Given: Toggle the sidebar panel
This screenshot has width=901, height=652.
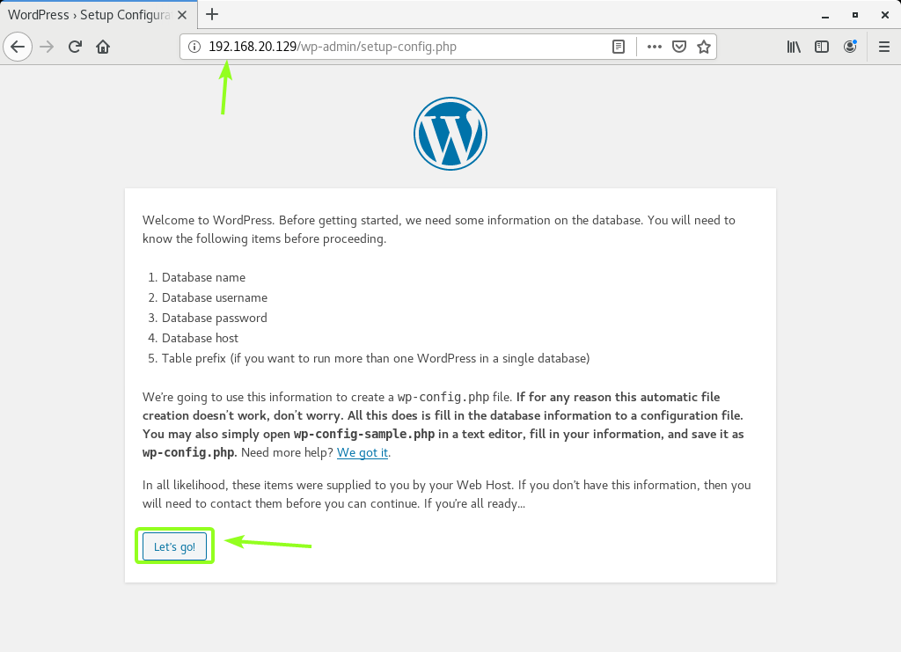Looking at the screenshot, I should click(822, 47).
